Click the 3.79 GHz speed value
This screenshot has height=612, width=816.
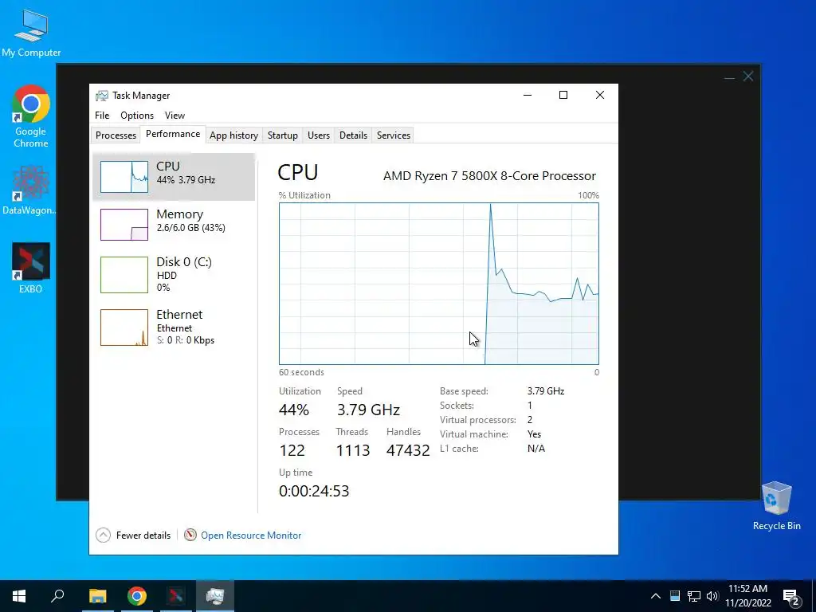pyautogui.click(x=368, y=410)
